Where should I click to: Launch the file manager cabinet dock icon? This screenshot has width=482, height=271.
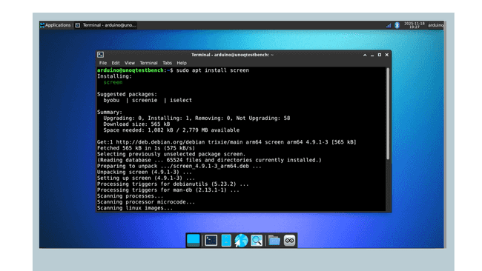(226, 241)
